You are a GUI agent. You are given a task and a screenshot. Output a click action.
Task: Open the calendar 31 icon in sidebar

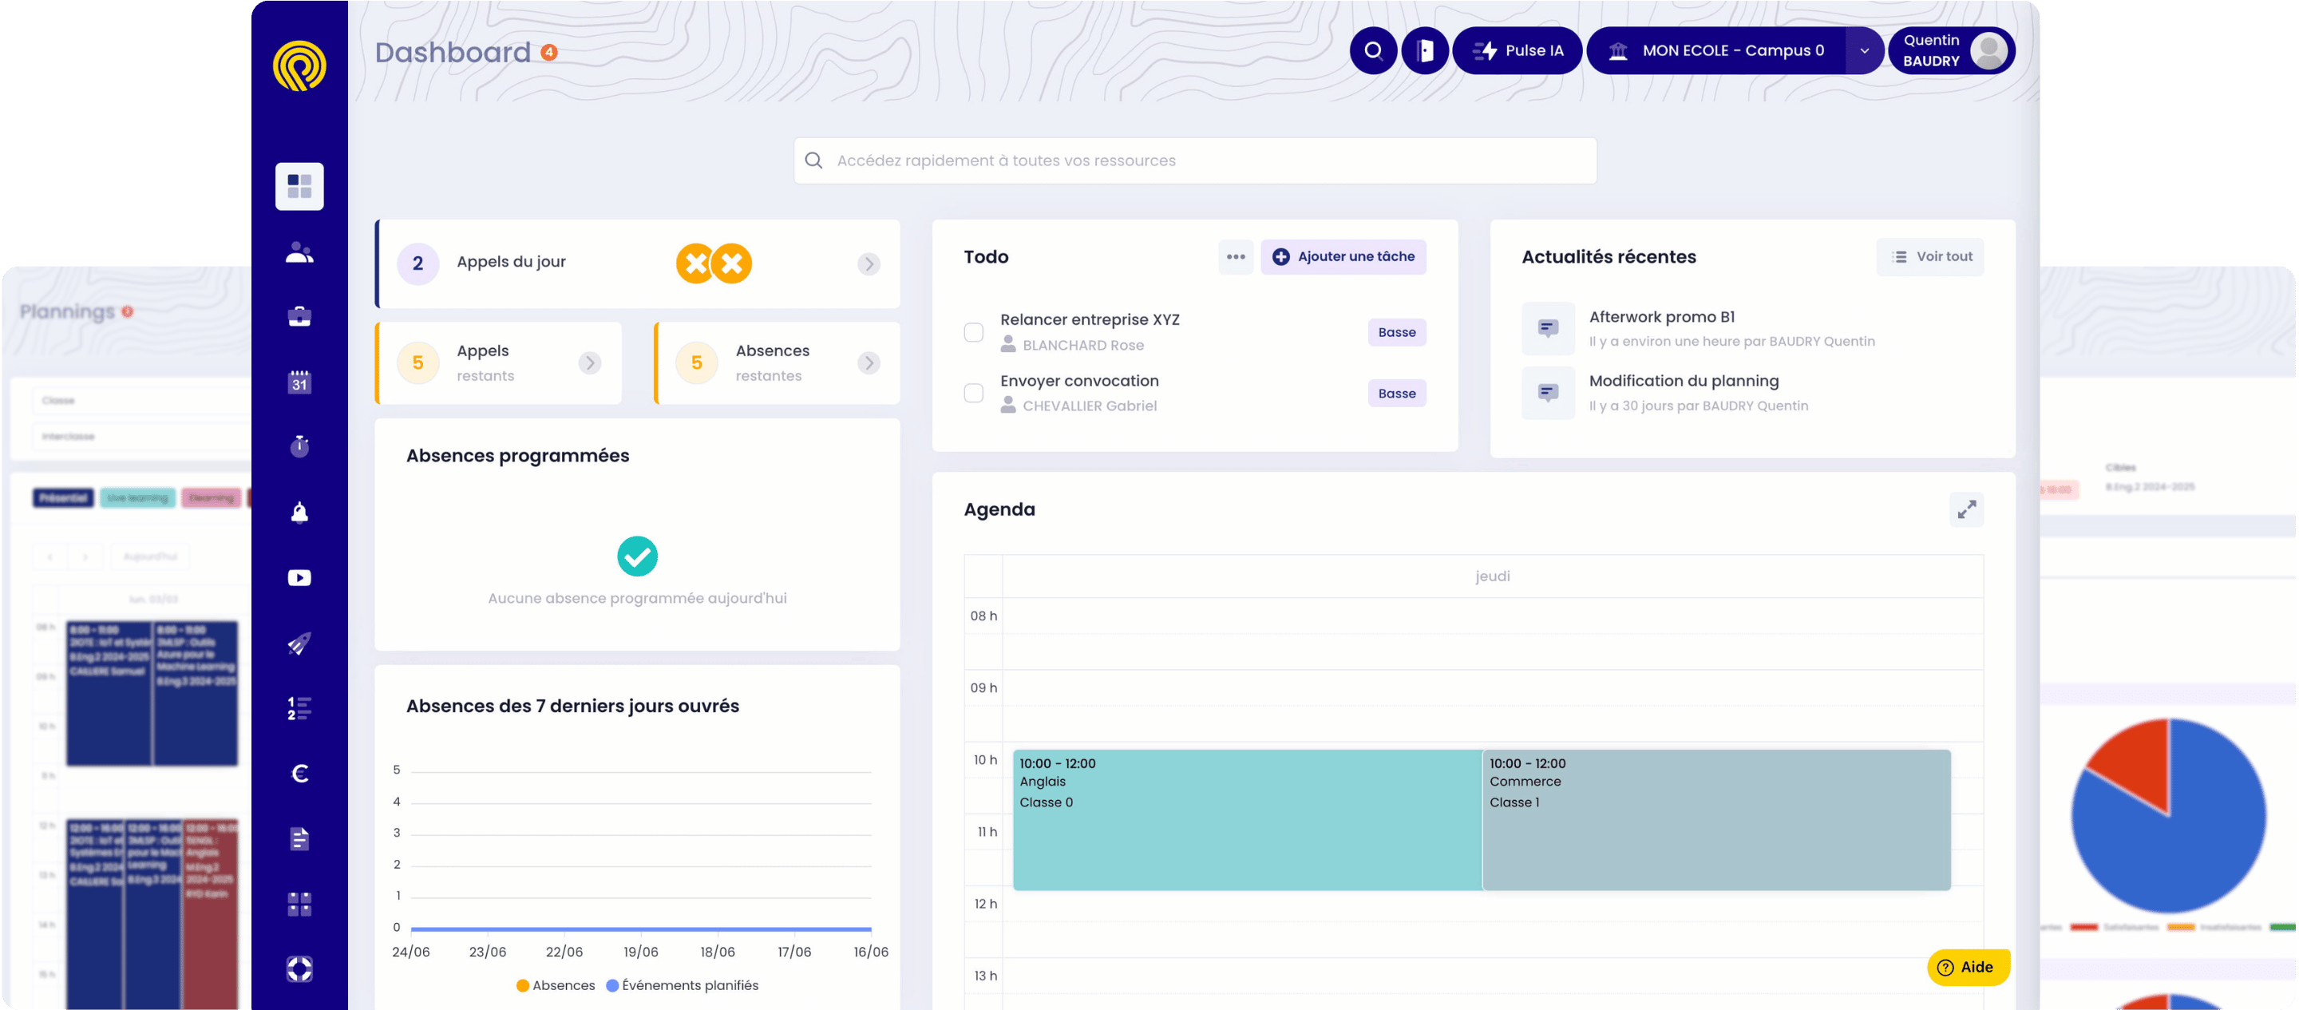pyautogui.click(x=299, y=382)
